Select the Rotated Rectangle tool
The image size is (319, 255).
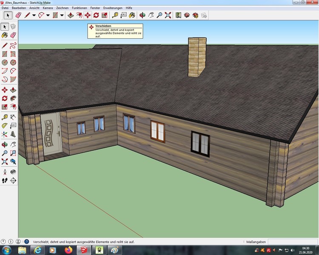[x=13, y=54]
